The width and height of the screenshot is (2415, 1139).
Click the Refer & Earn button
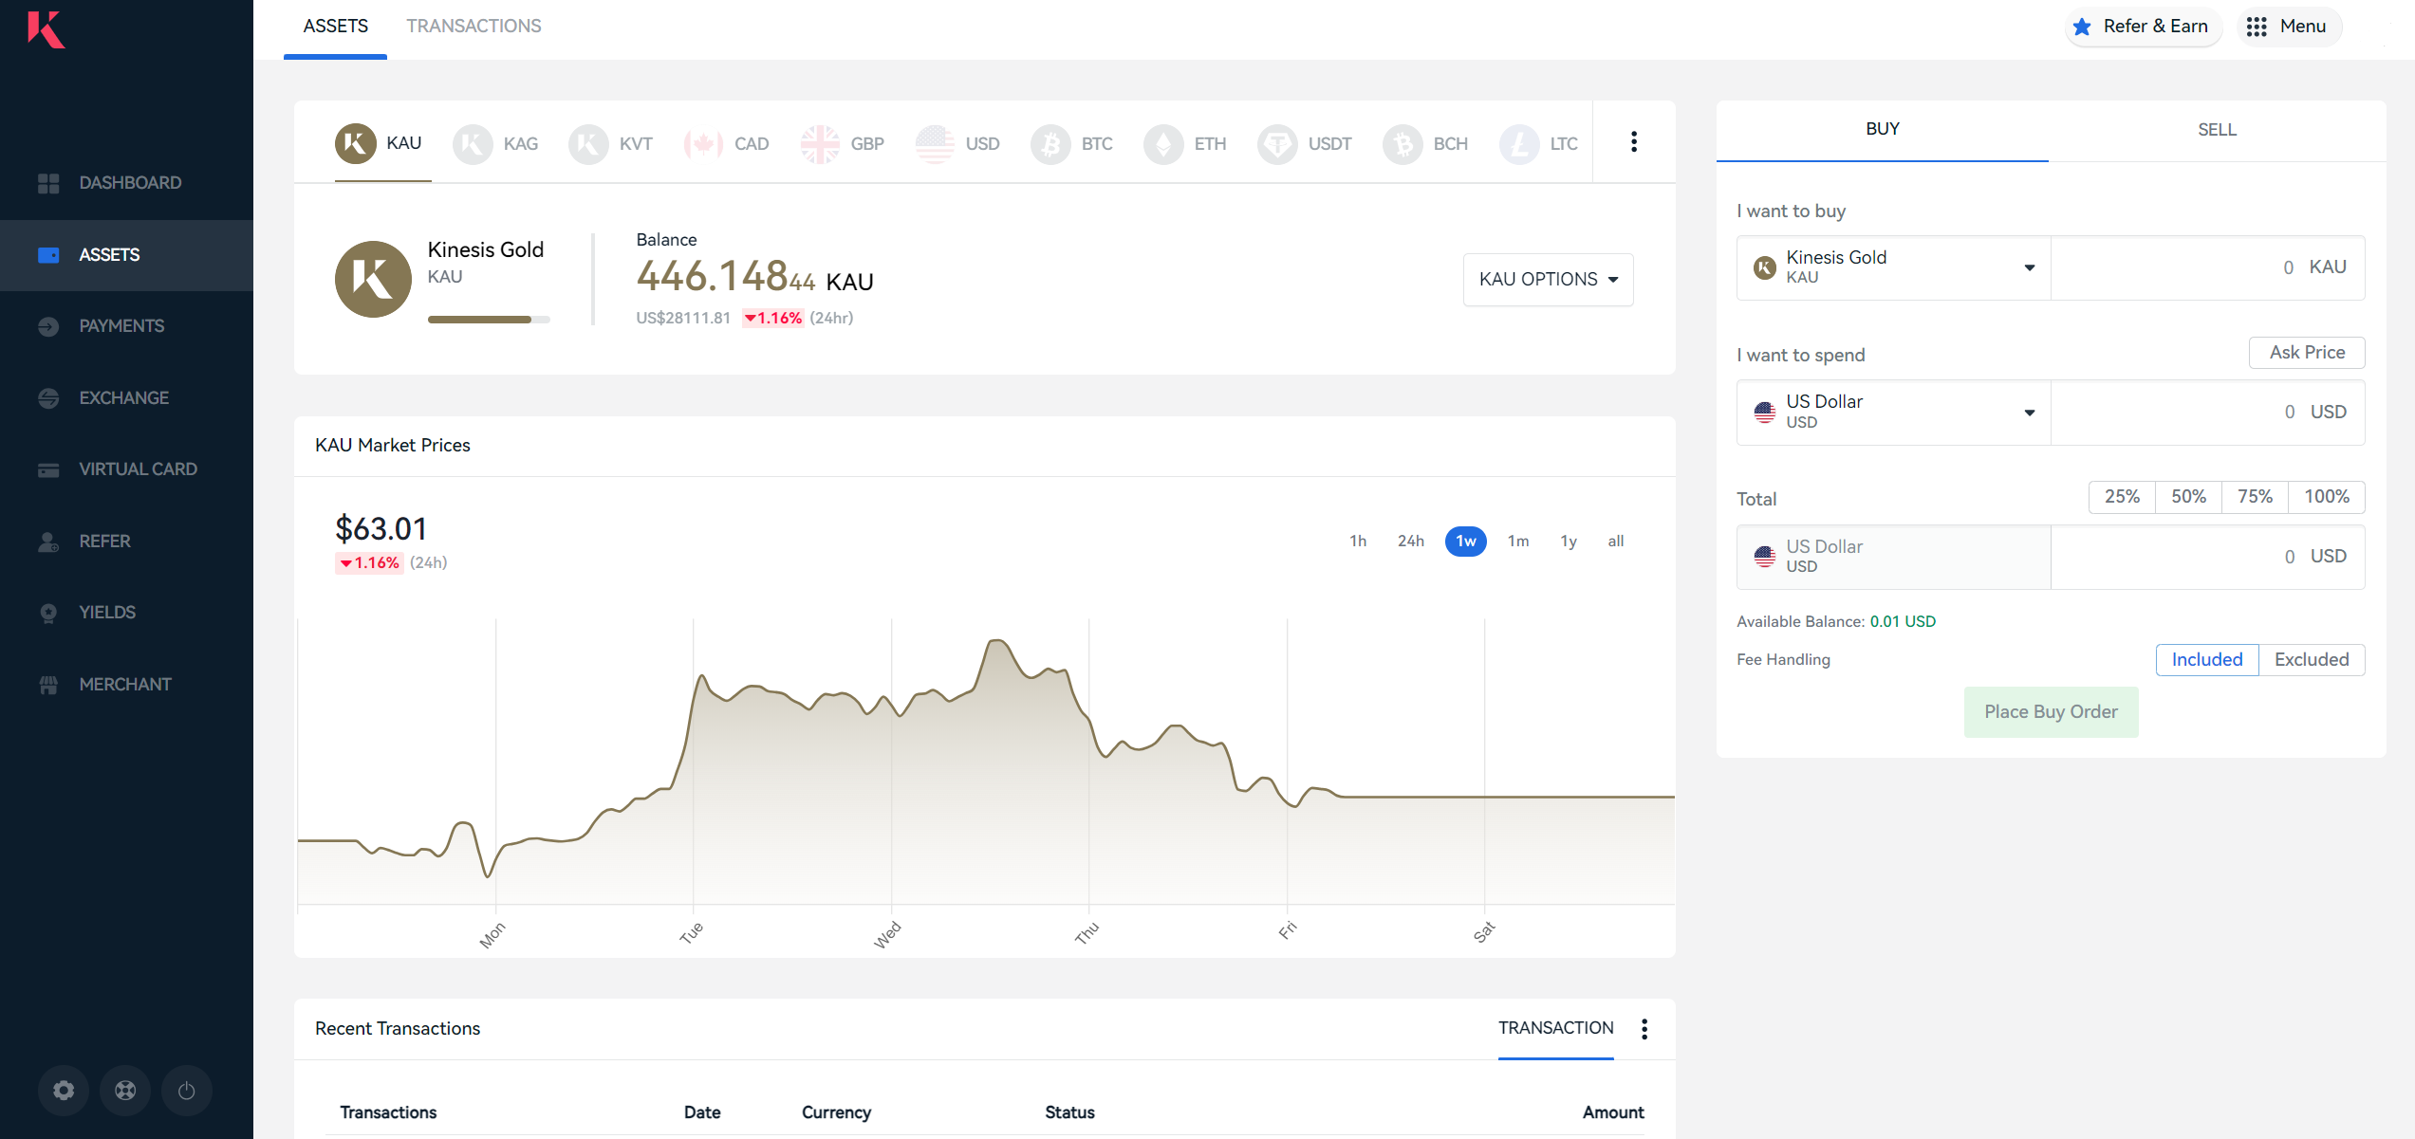(x=2142, y=27)
